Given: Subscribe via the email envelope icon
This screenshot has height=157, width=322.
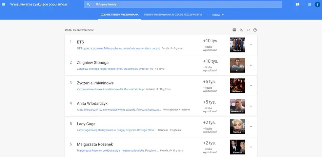Looking at the screenshot, I should point(234,30).
